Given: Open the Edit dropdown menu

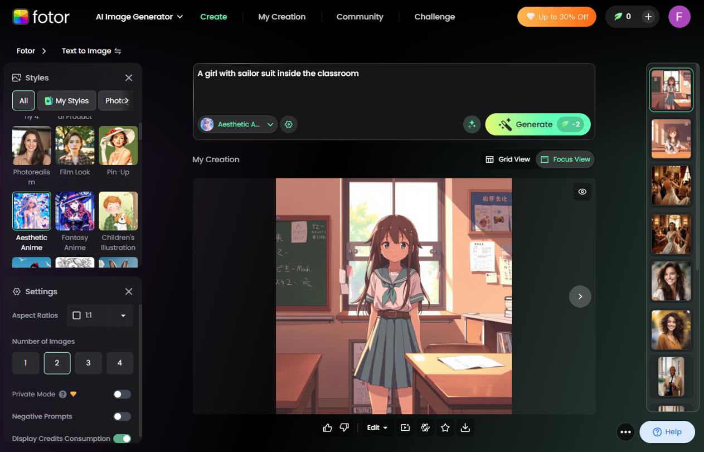Looking at the screenshot, I should point(377,427).
